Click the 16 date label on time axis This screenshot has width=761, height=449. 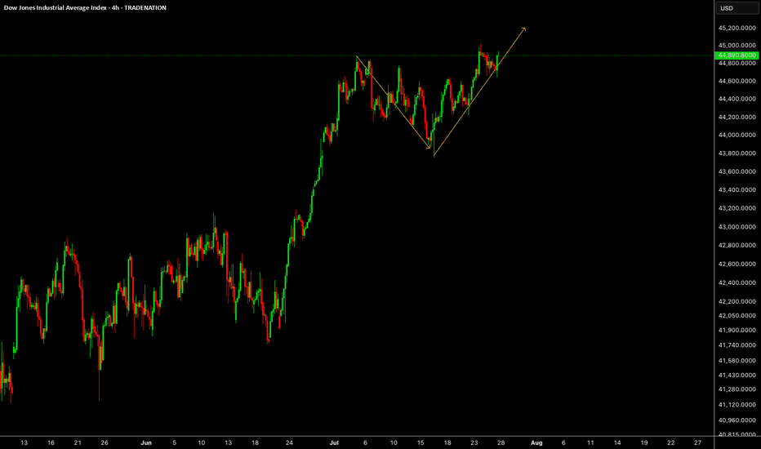tap(51, 442)
